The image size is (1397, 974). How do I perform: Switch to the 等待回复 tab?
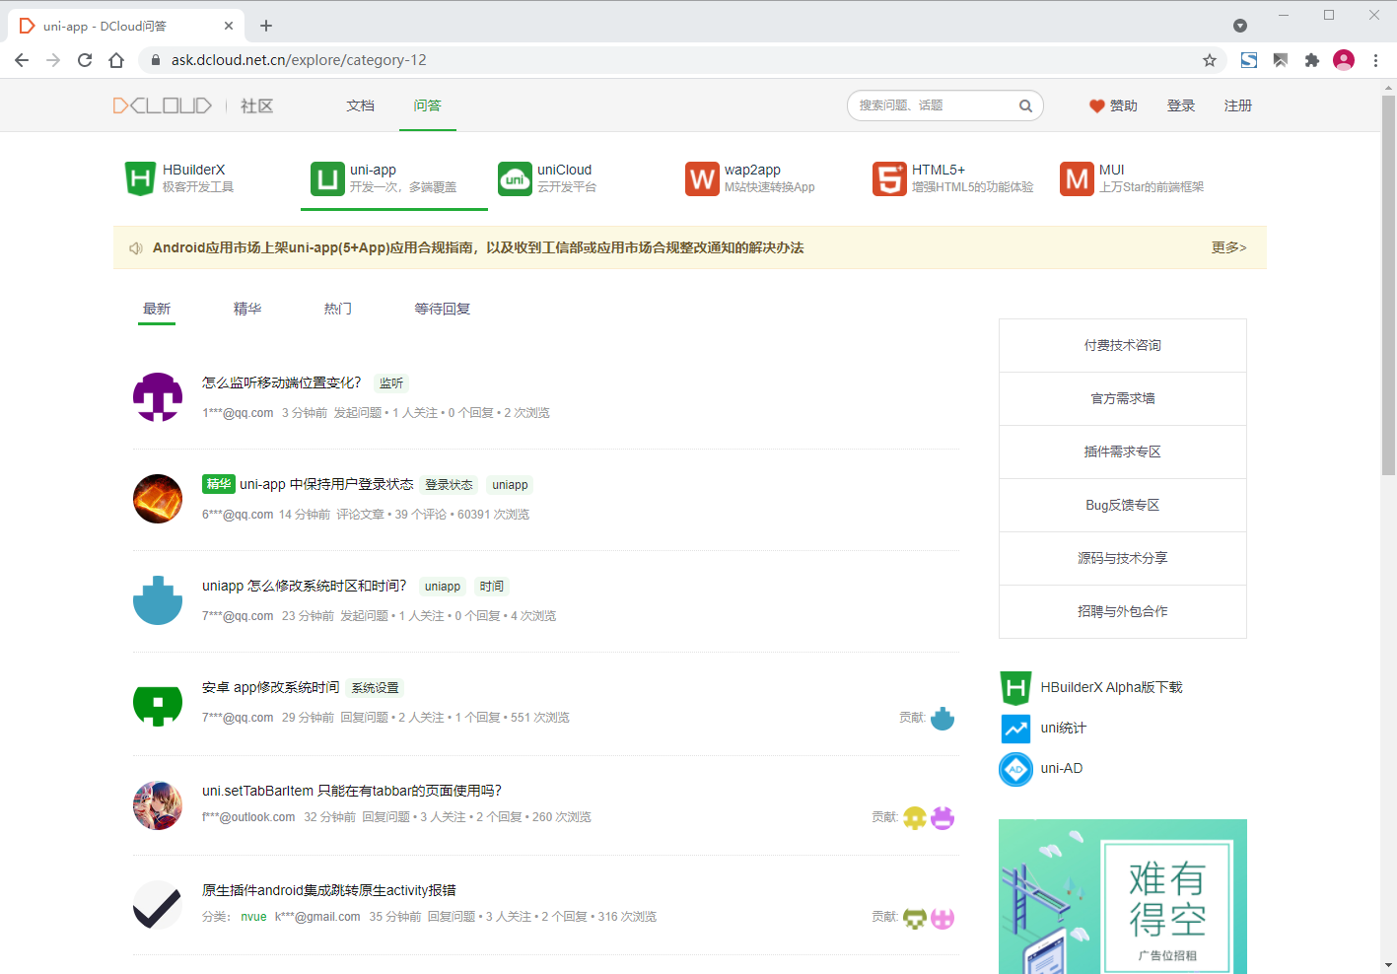[443, 309]
